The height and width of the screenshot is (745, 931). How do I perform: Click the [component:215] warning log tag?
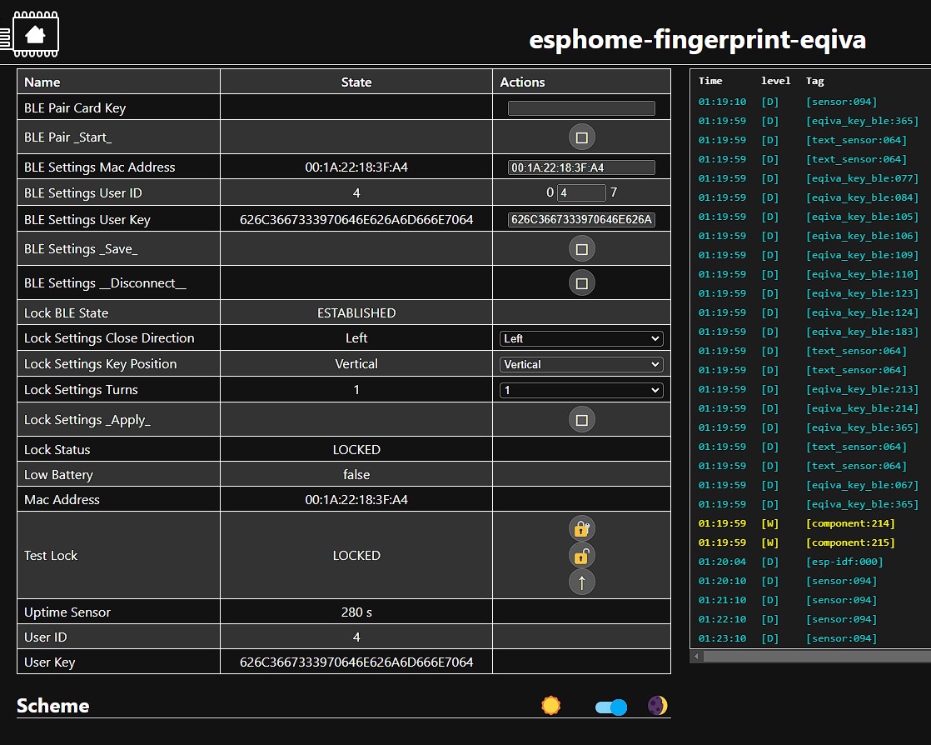click(x=849, y=542)
